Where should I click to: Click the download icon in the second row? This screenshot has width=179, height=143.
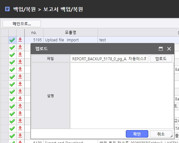[x=20, y=47]
